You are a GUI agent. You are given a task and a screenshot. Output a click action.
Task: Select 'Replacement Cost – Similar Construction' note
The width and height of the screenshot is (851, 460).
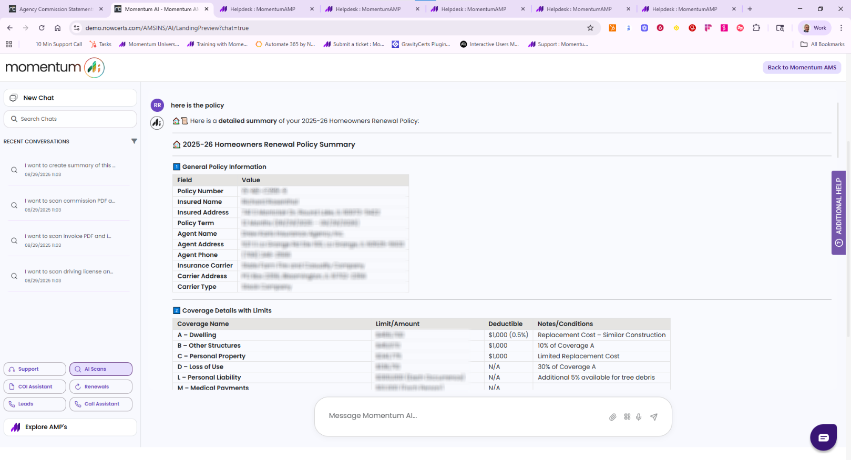click(601, 335)
